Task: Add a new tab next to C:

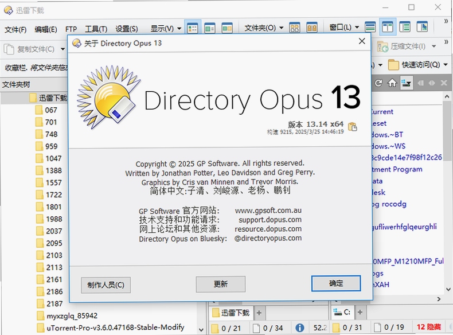Action: [x=360, y=312]
